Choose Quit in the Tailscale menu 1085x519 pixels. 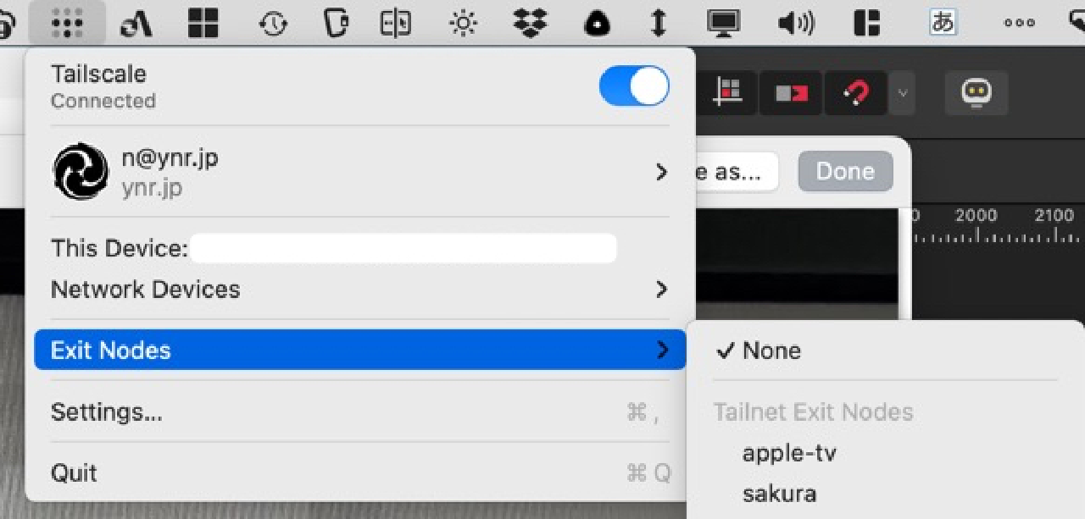360,472
